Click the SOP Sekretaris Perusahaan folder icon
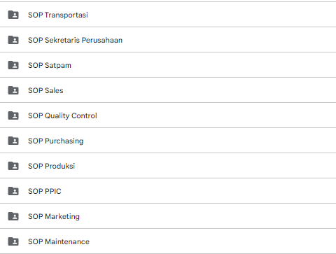Image resolution: width=336 pixels, height=254 pixels. point(13,40)
